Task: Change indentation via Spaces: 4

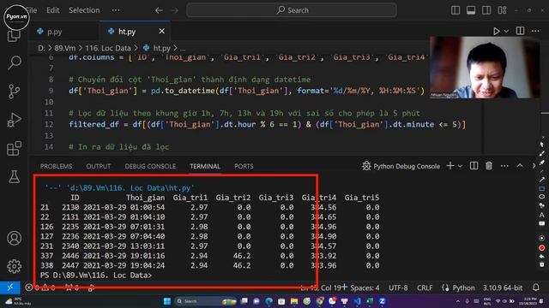Action: pyautogui.click(x=365, y=287)
